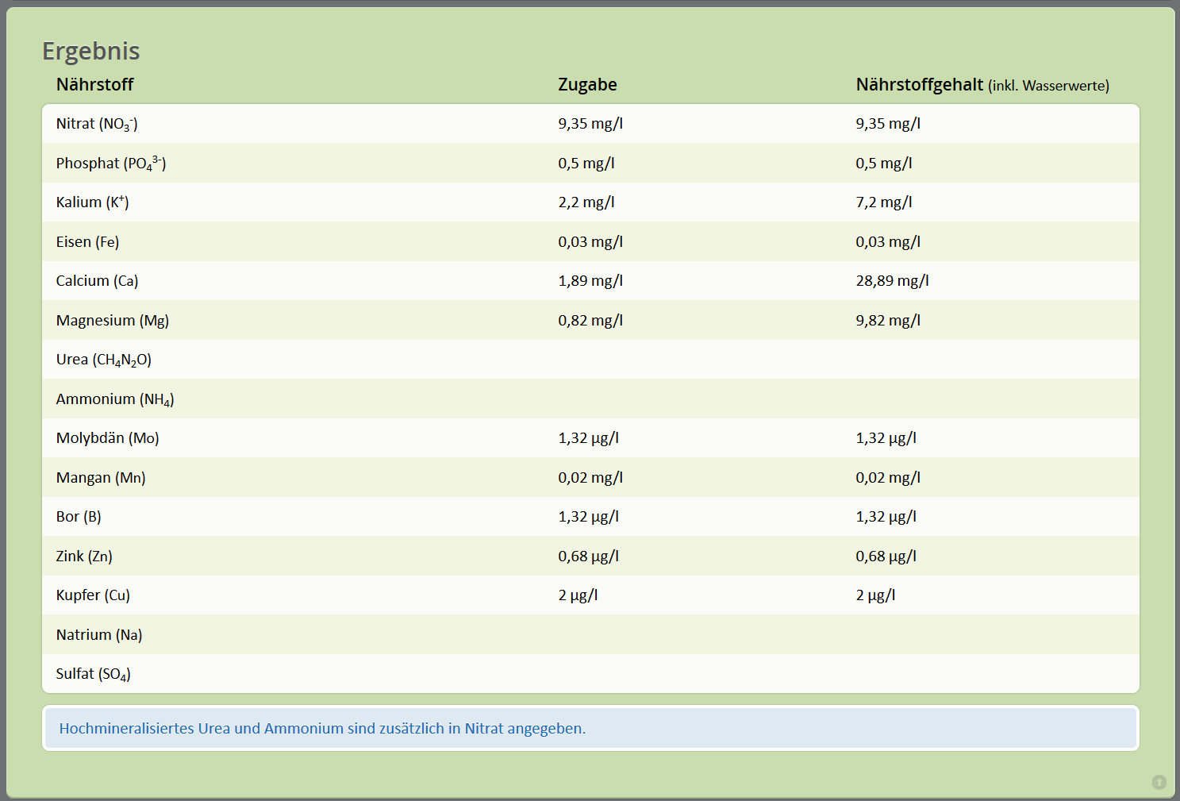Image resolution: width=1180 pixels, height=801 pixels.
Task: Click Eisen Nährstoffgehalt value 0,03 mg/l
Action: (888, 241)
